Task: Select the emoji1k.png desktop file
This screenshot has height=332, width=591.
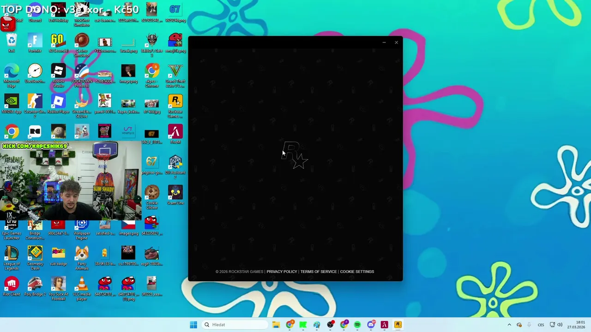Action: coord(175,43)
